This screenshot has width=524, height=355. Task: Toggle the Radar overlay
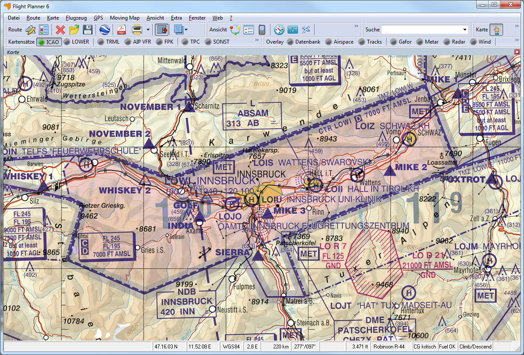(455, 42)
